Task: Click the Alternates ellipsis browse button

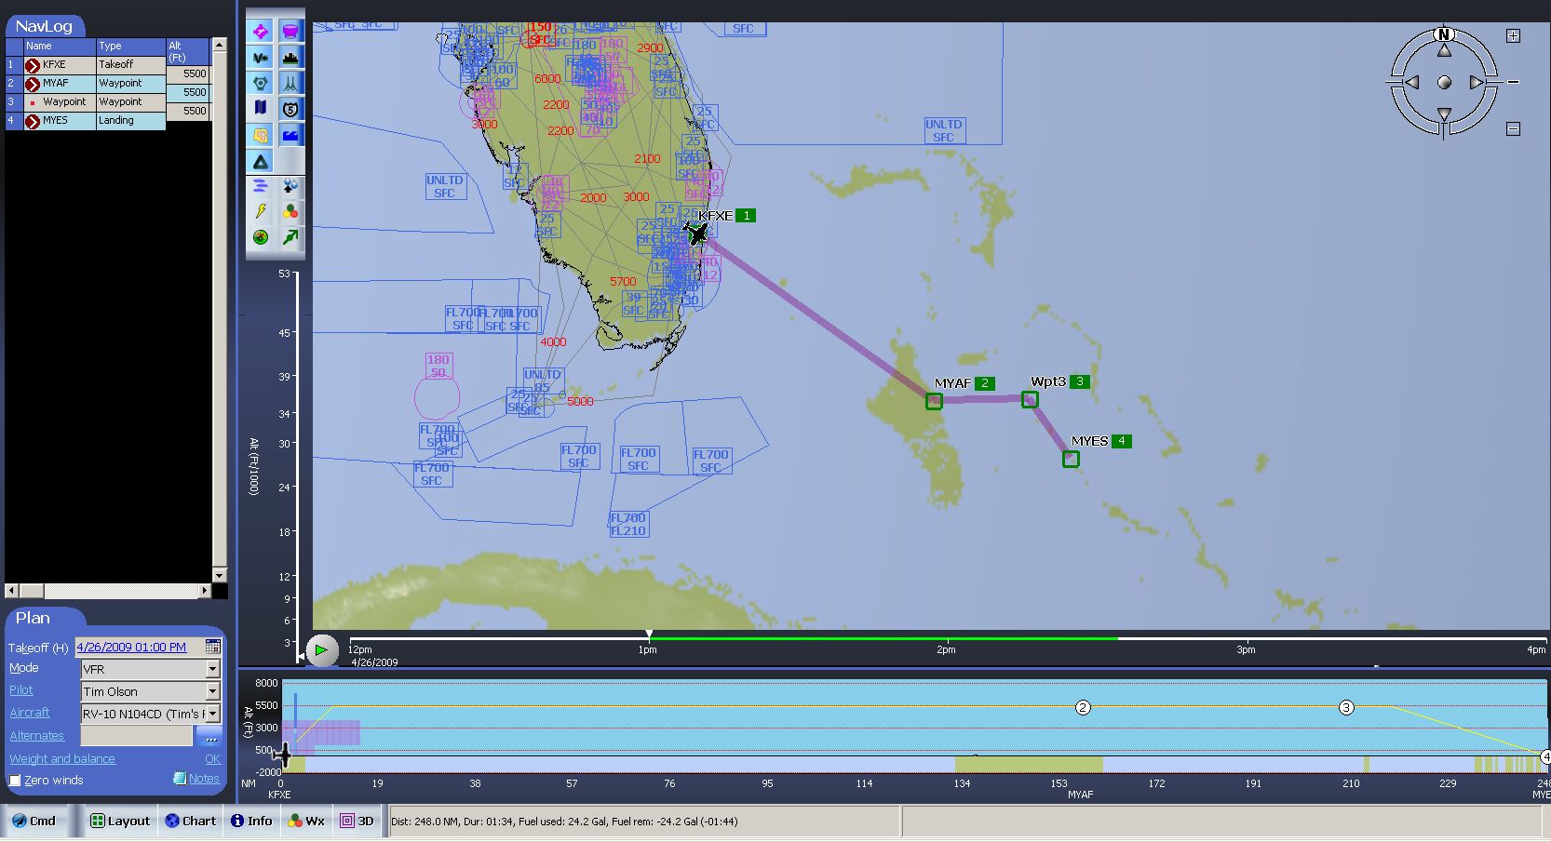Action: coord(209,736)
